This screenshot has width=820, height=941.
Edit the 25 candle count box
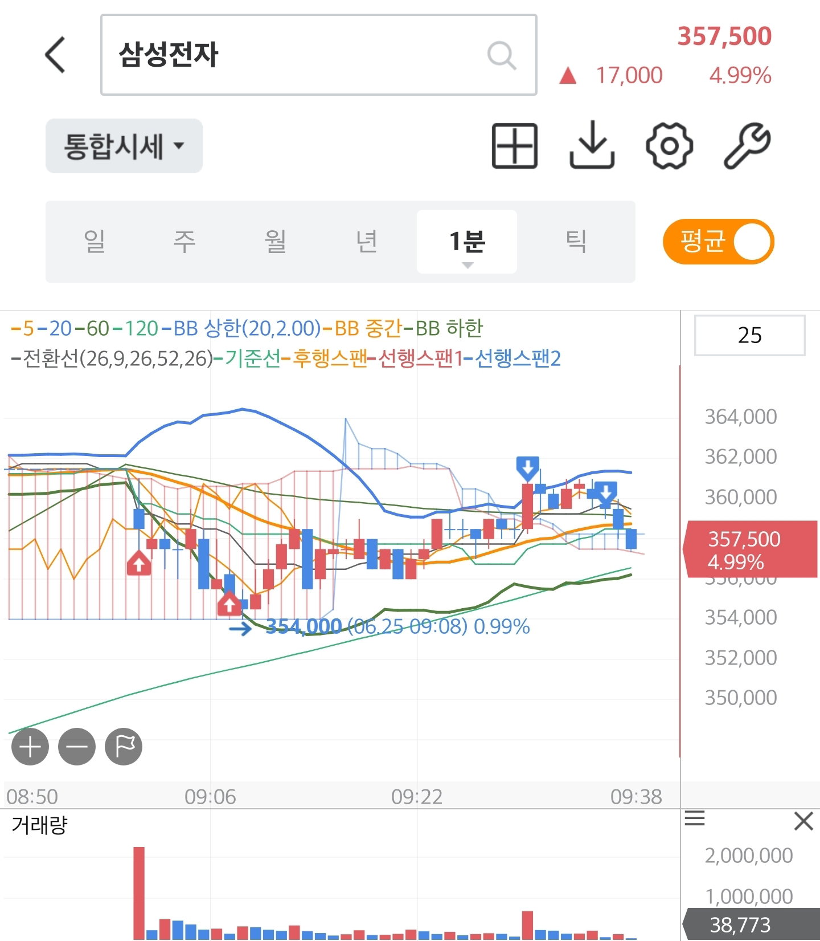(750, 335)
